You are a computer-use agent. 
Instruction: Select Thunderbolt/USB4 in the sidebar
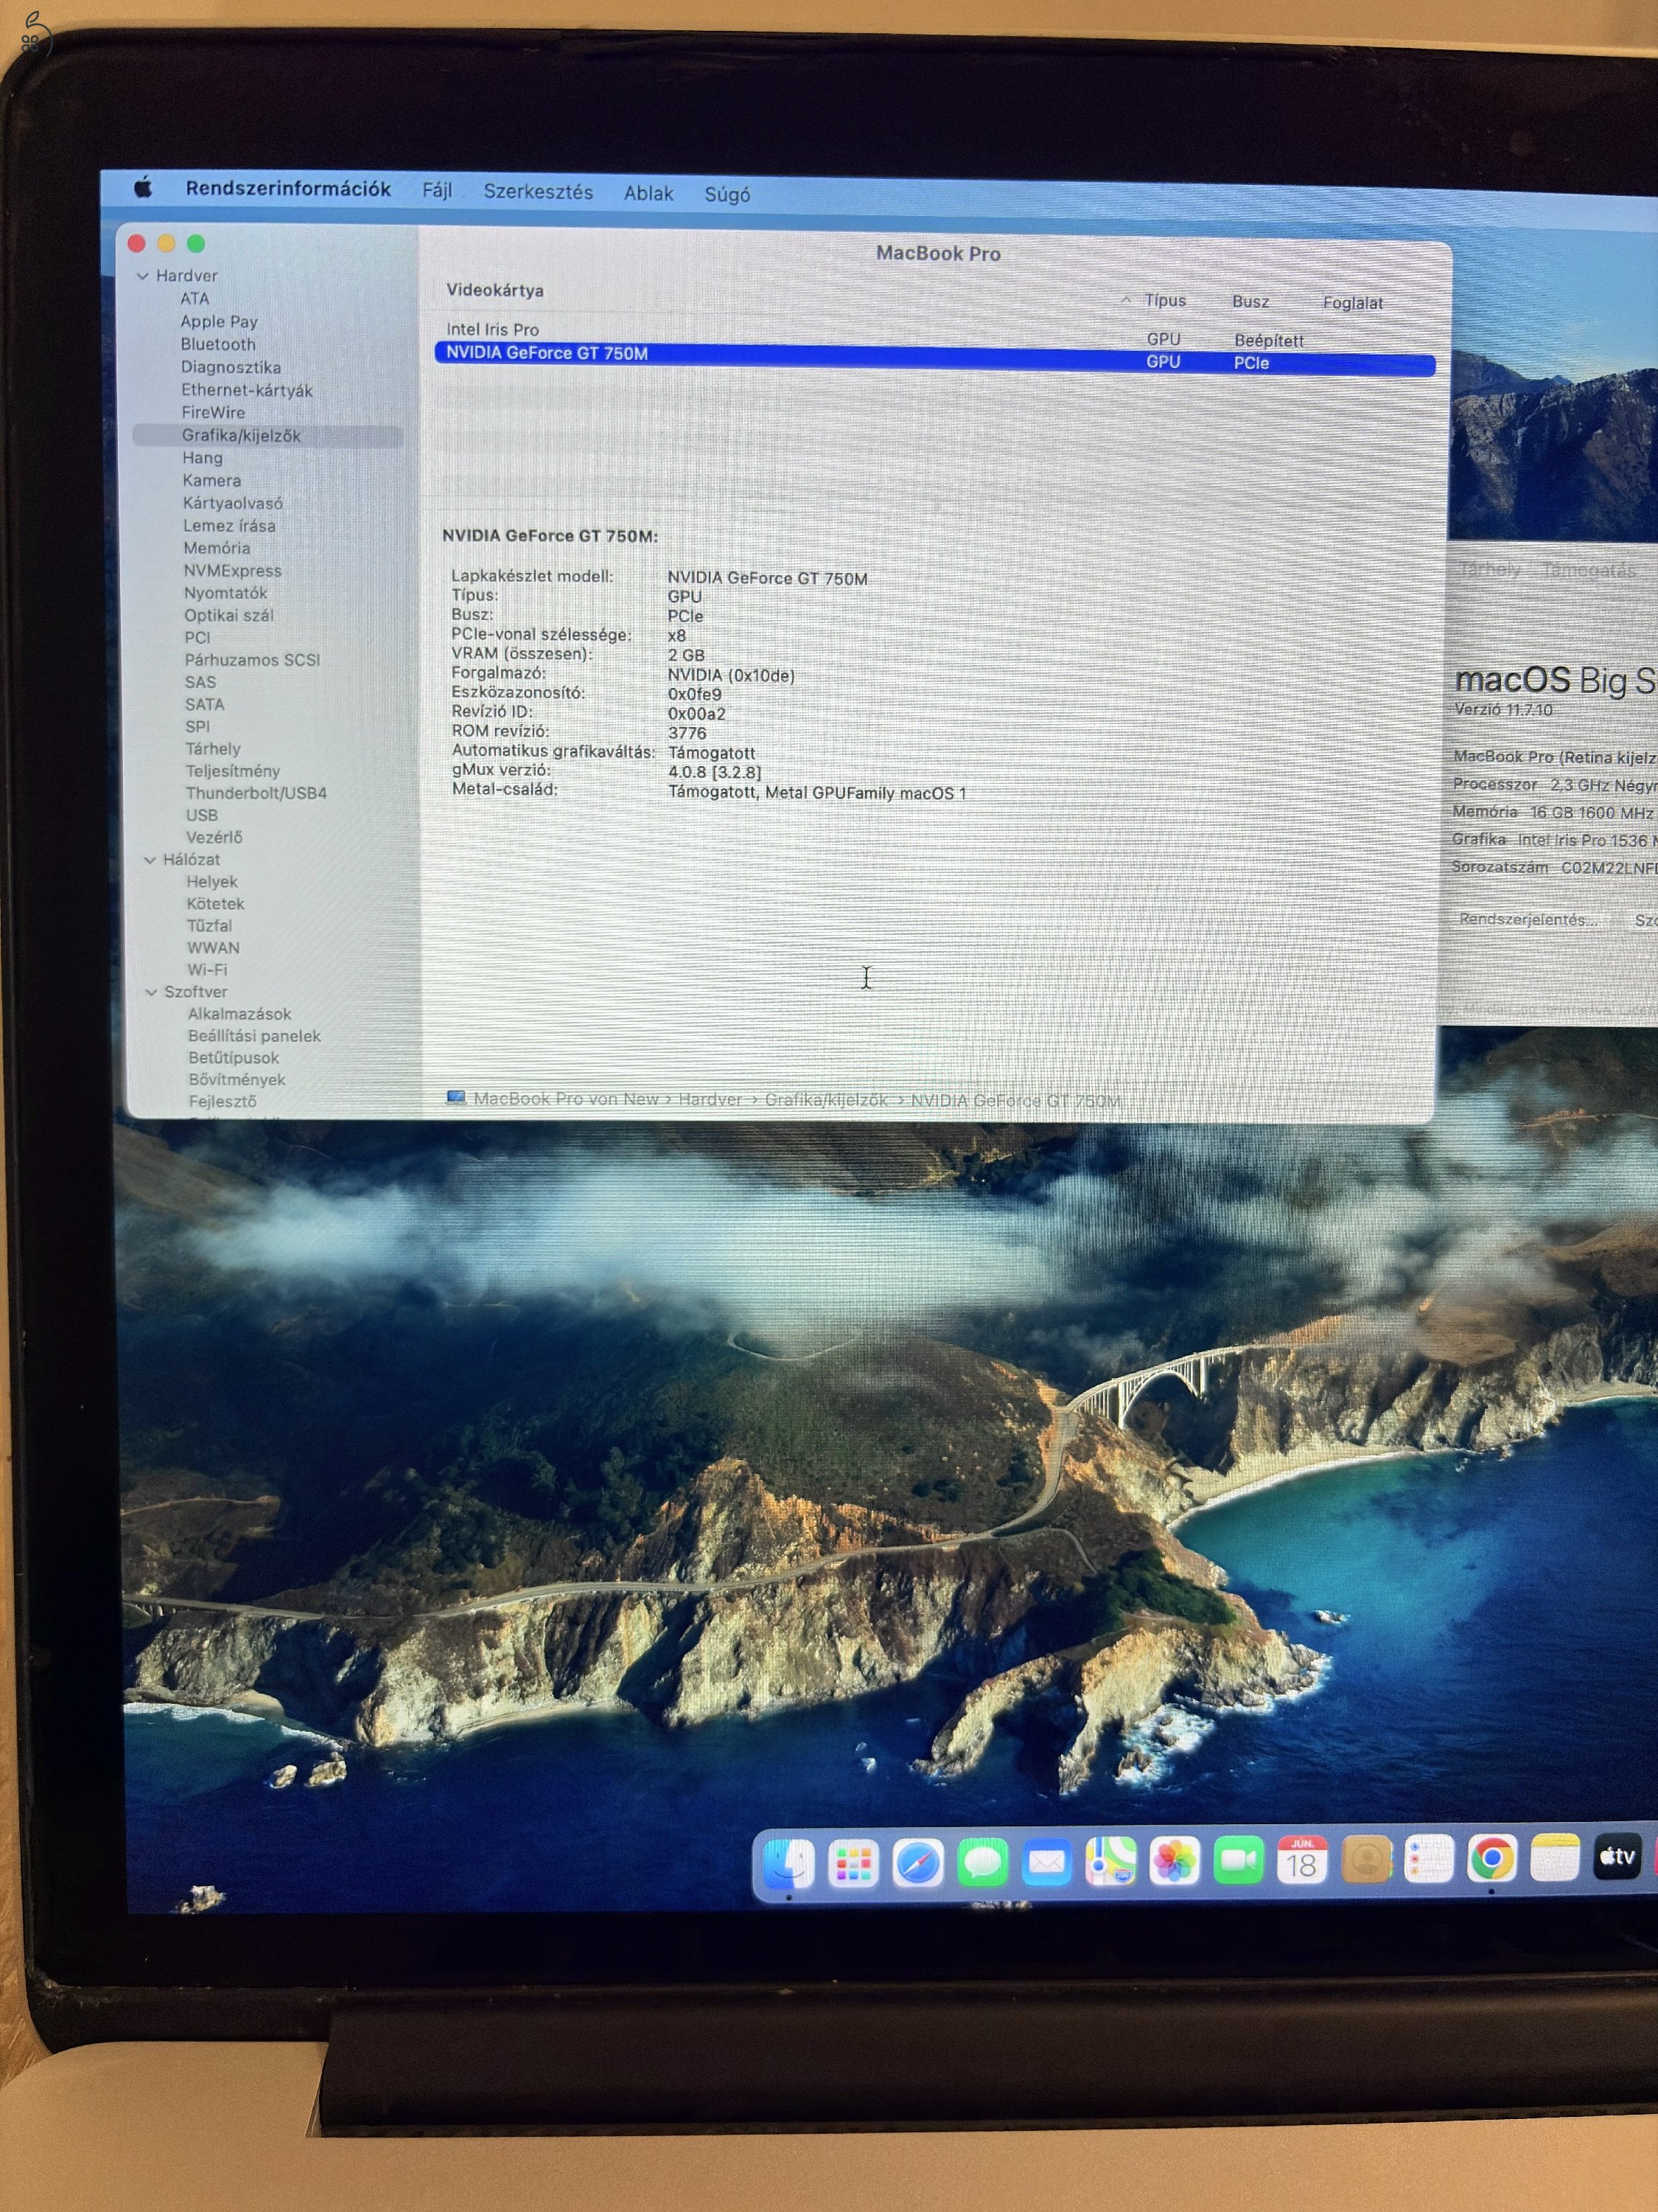click(x=256, y=793)
